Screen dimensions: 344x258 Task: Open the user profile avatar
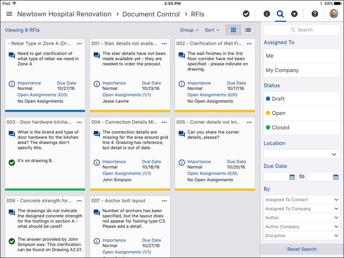[333, 14]
